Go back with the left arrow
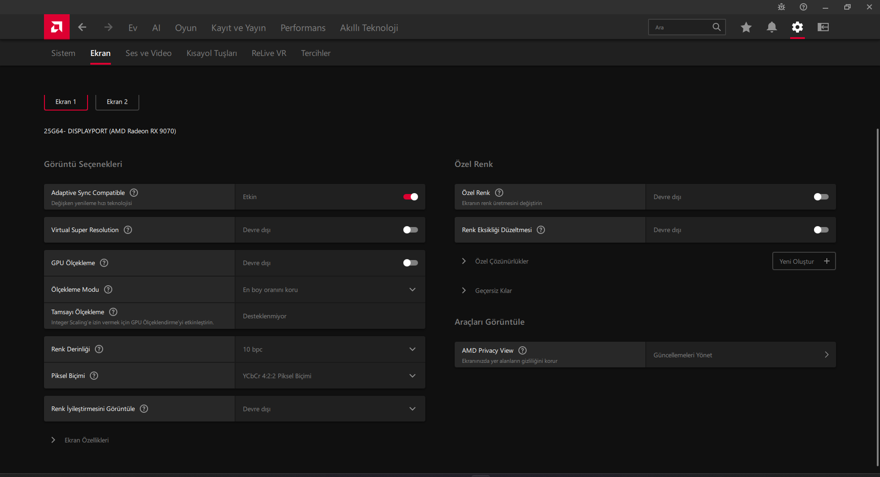The height and width of the screenshot is (477, 880). pyautogui.click(x=82, y=28)
